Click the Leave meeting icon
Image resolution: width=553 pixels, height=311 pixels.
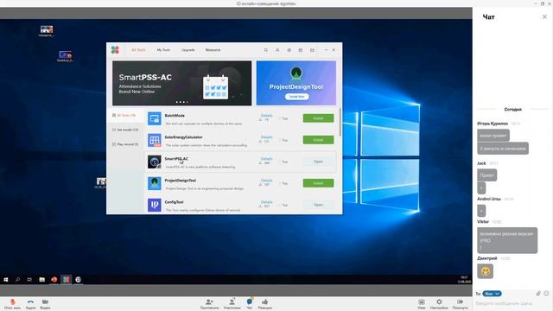pos(460,301)
